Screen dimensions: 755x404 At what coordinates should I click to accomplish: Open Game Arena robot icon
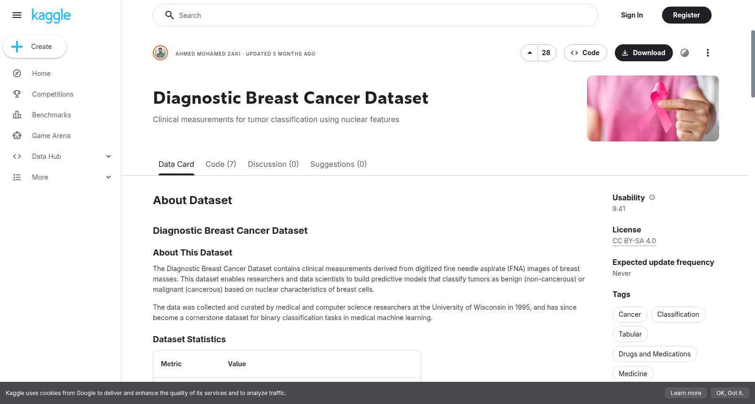pos(17,136)
